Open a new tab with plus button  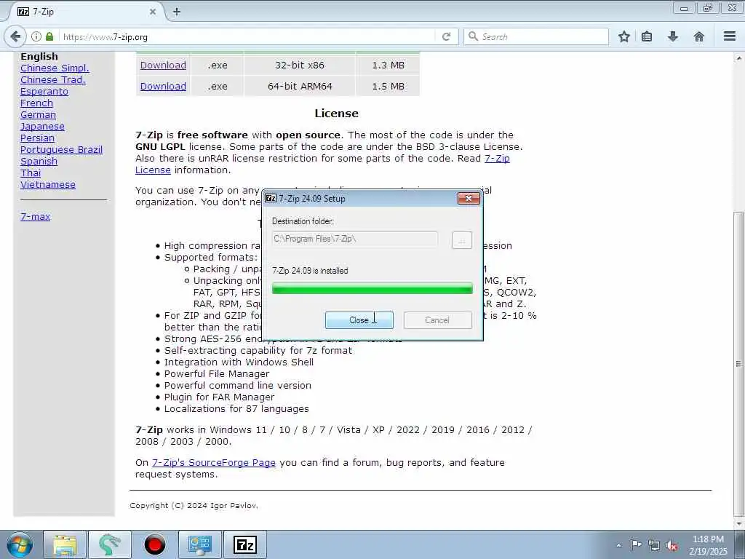click(177, 12)
